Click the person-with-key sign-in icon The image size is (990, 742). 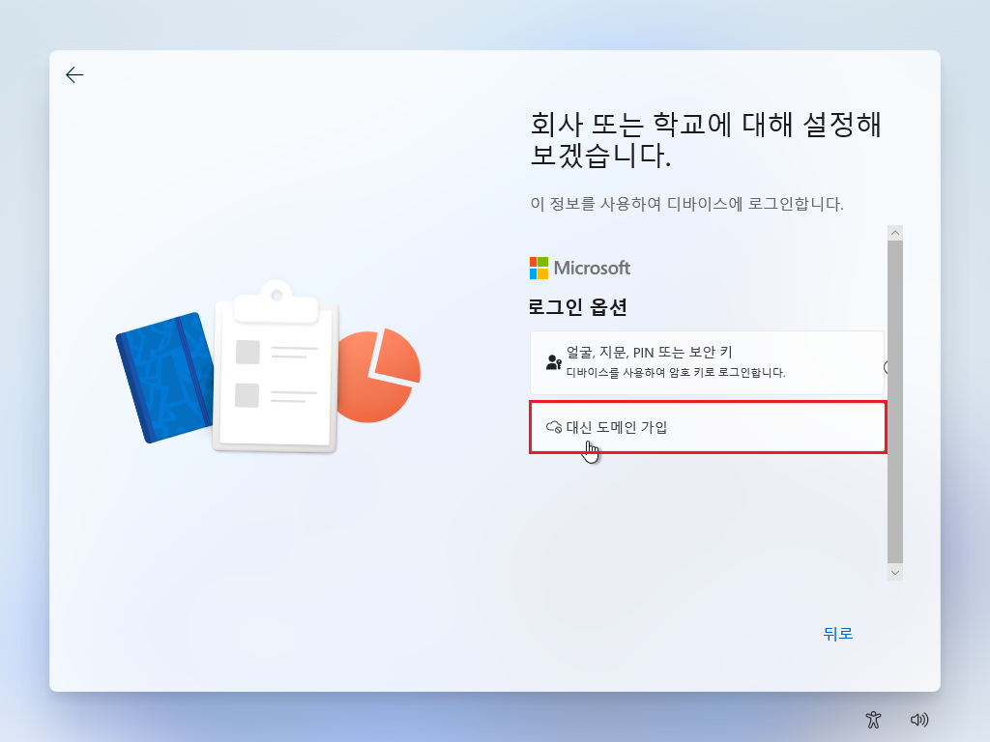click(553, 363)
